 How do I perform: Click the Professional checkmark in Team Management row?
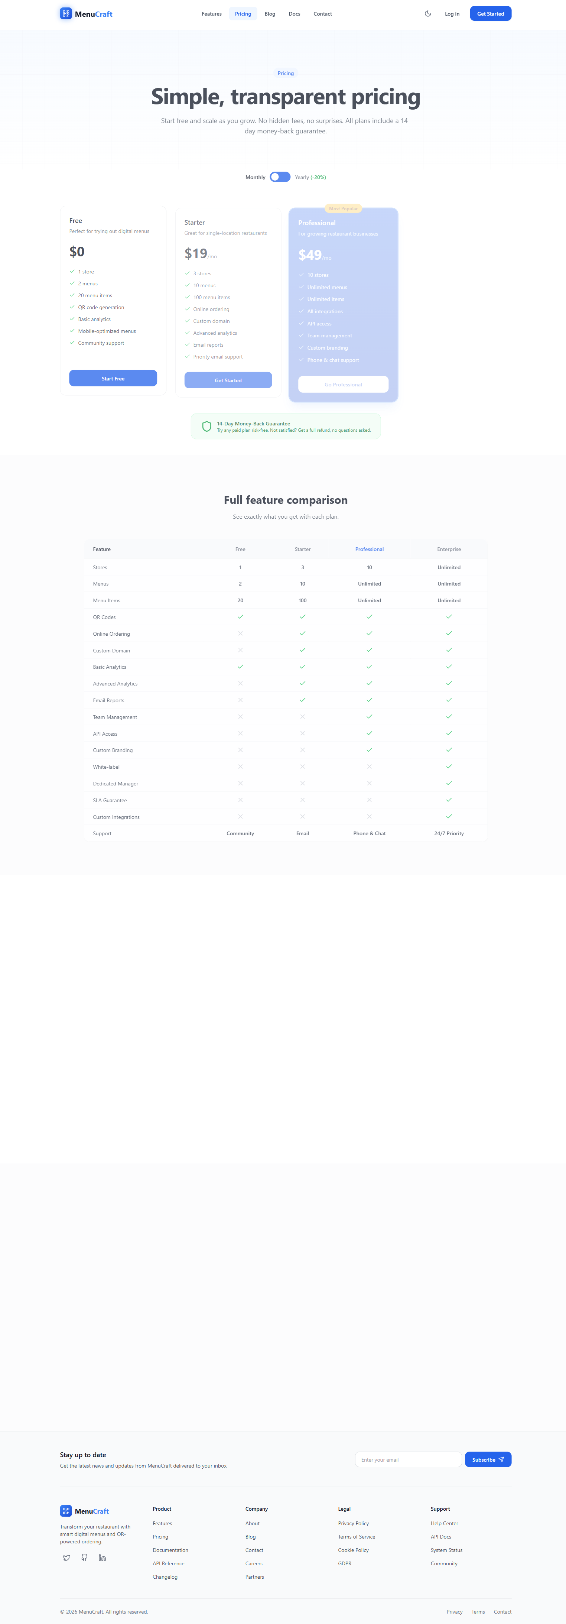point(370,717)
